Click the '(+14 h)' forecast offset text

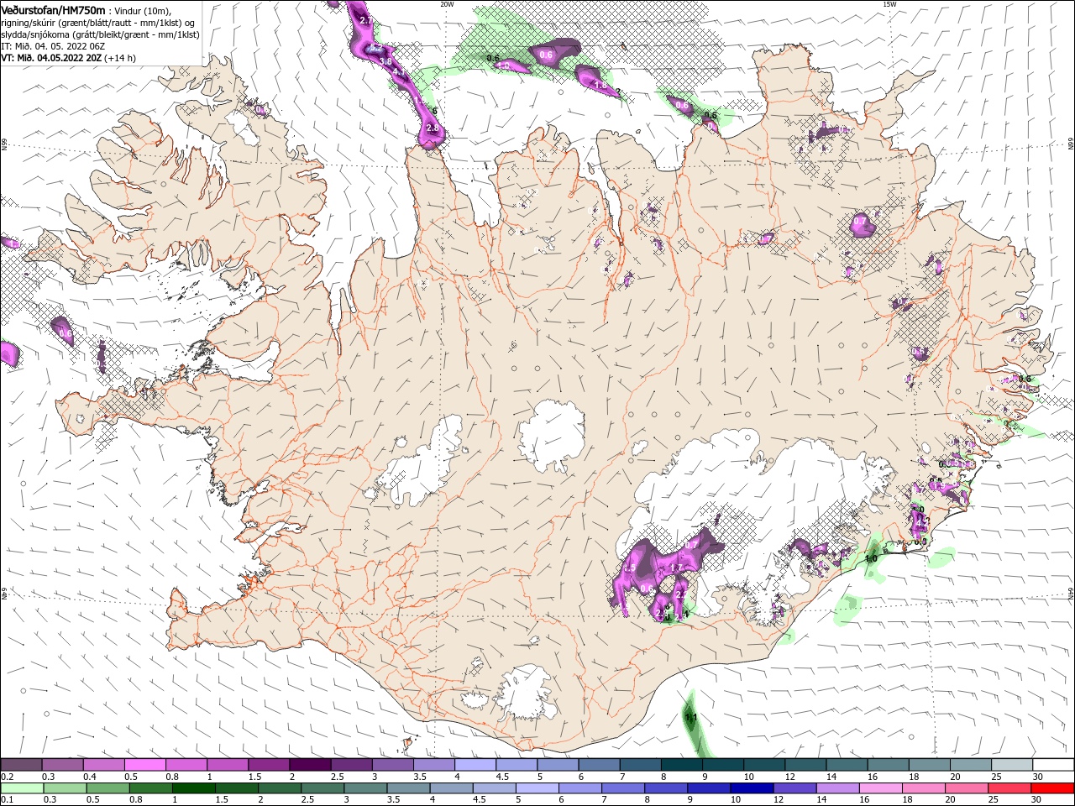click(x=120, y=58)
